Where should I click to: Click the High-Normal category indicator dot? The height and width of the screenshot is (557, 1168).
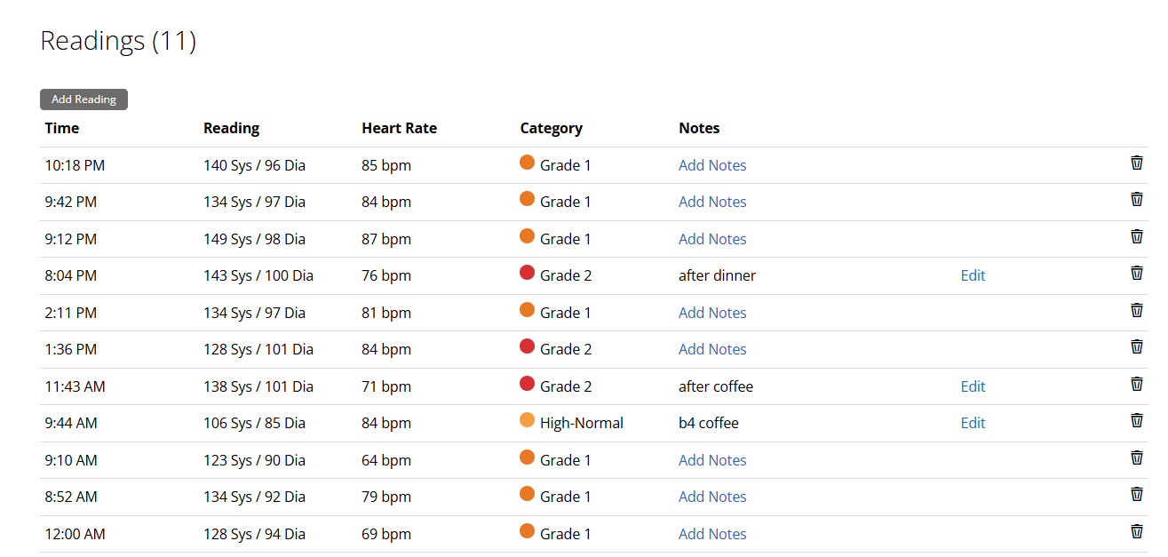[x=527, y=420]
